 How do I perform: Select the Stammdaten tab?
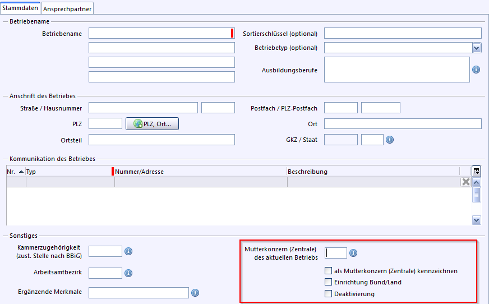click(x=20, y=8)
